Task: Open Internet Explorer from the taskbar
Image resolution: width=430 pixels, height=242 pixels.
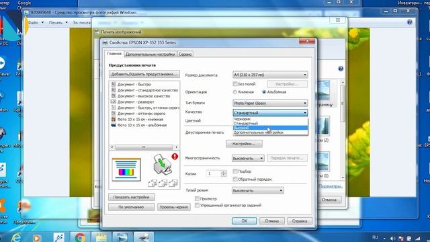Action: 16,237
